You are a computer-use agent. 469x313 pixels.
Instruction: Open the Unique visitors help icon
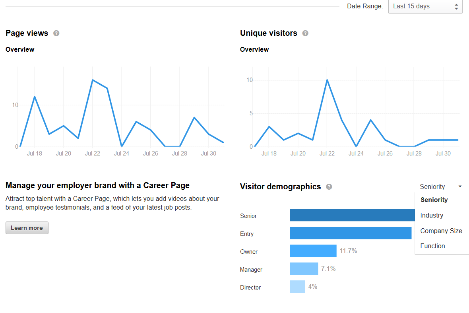[x=305, y=33]
